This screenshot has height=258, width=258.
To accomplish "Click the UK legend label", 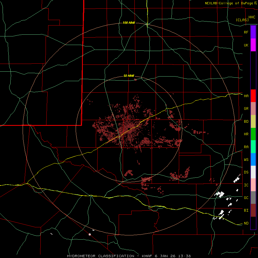I will (x=246, y=45).
